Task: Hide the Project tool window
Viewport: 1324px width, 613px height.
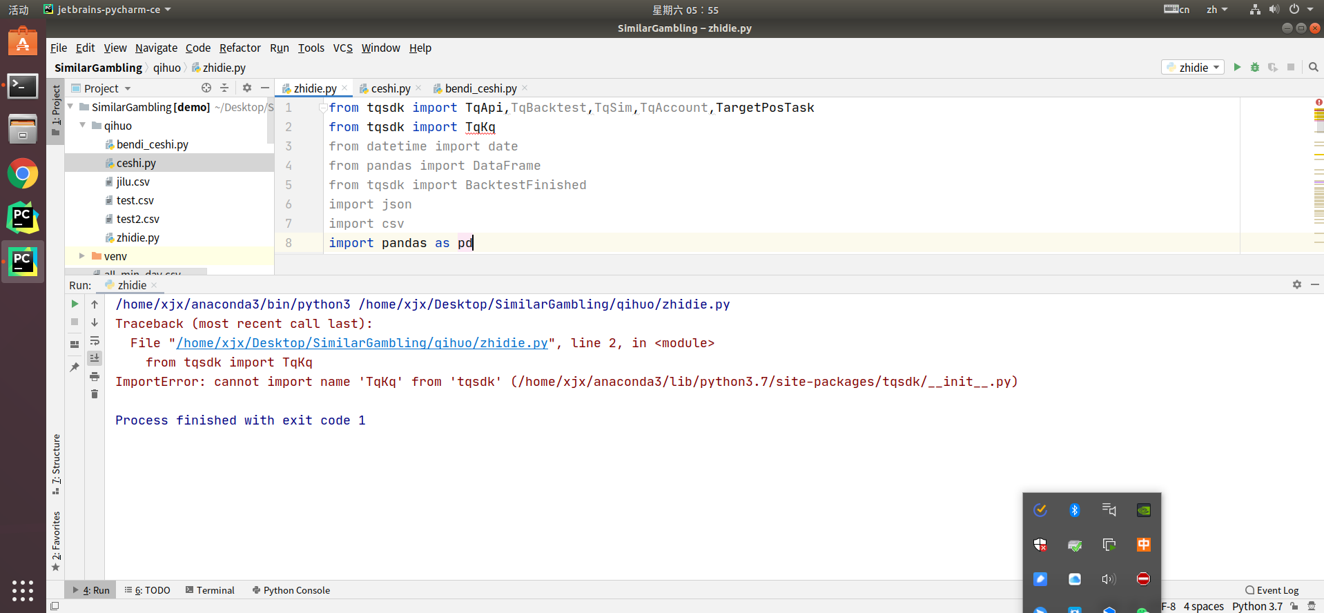Action: pyautogui.click(x=265, y=88)
